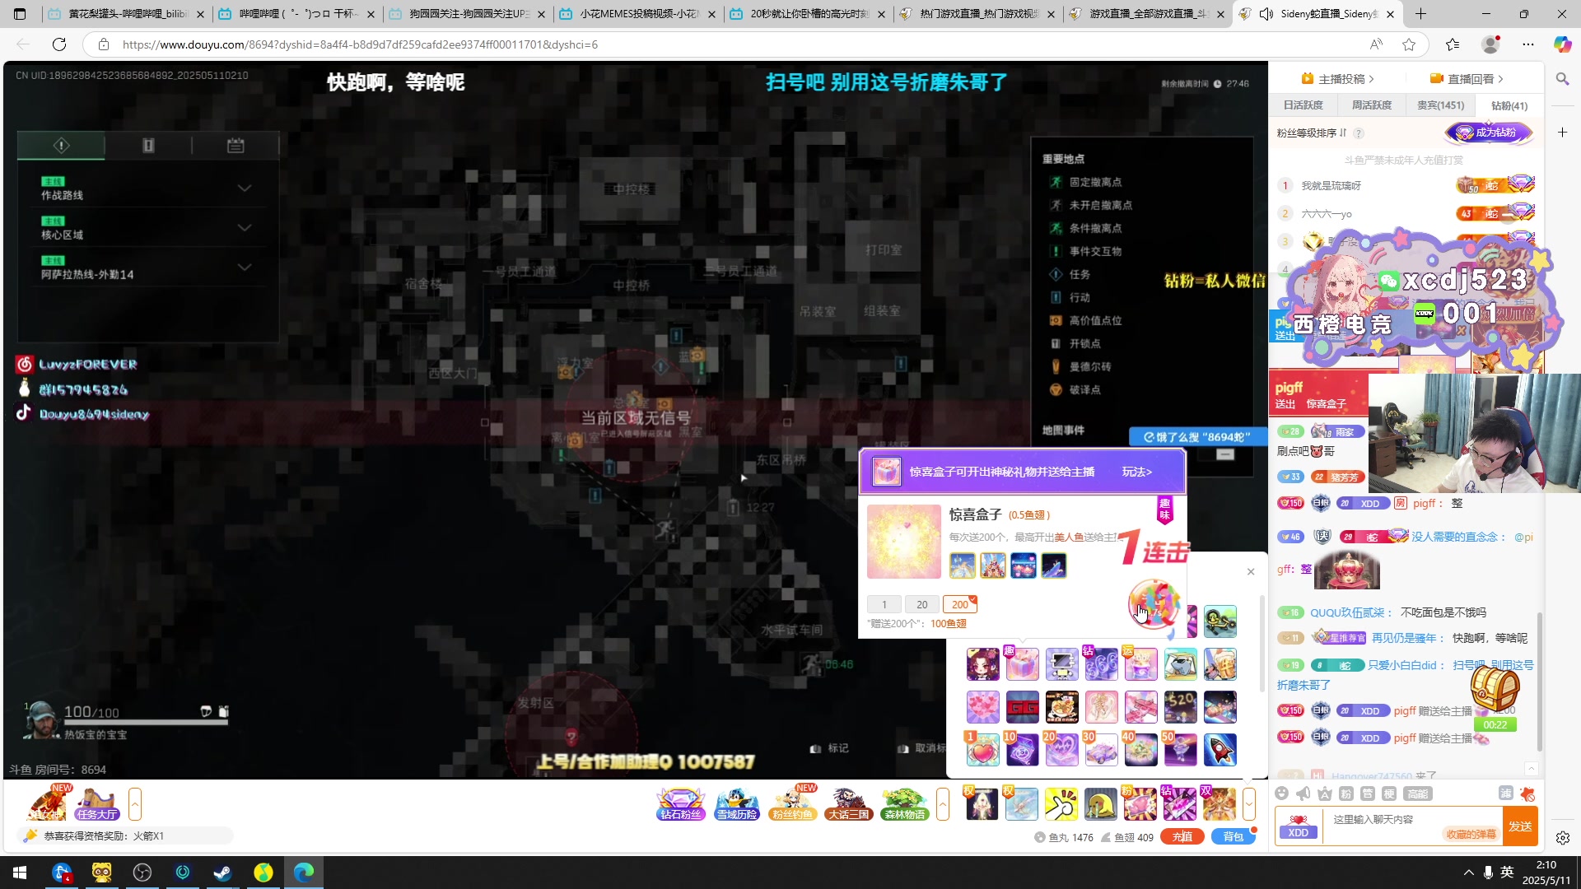Switch to 日活跃度 tab

(x=1304, y=105)
